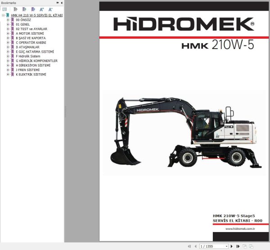
Task: Expand the 01 GENEL bookmark
Action: pos(8,24)
